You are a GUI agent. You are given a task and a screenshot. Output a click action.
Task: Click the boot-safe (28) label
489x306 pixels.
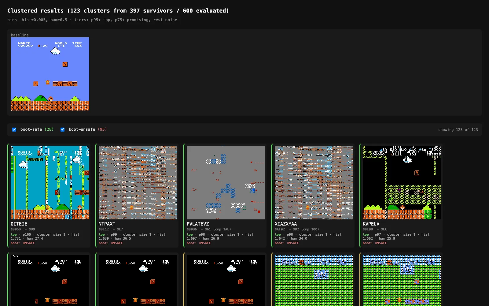[x=37, y=129]
